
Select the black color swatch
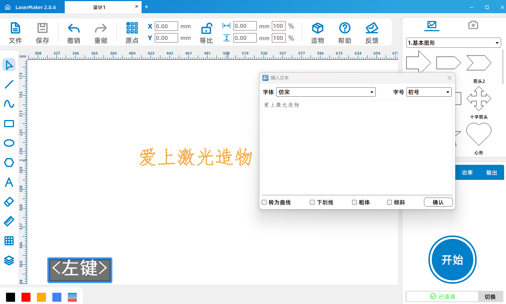click(x=11, y=297)
